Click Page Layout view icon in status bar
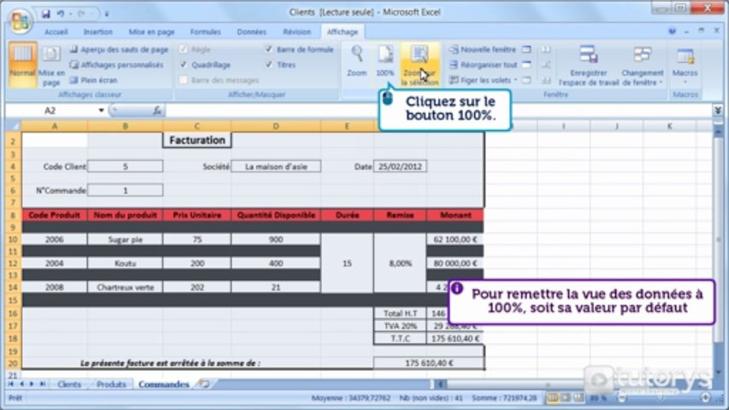The height and width of the screenshot is (410, 729). pyautogui.click(x=564, y=398)
